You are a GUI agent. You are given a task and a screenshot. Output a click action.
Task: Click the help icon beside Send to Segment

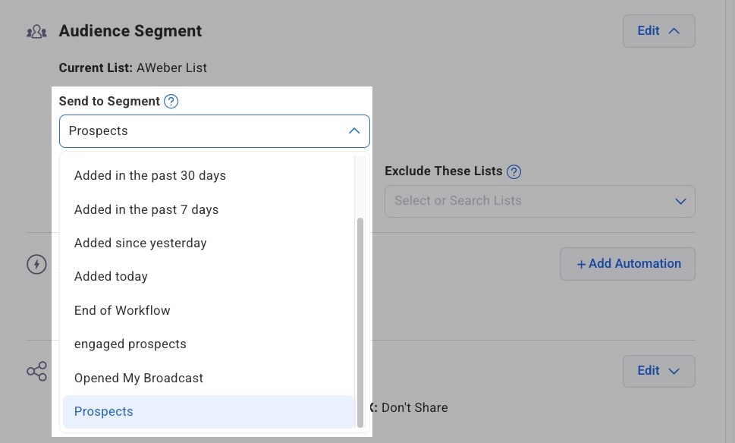pos(171,102)
